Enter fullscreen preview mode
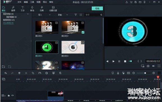Screen dimensions: 162x102 159,66
